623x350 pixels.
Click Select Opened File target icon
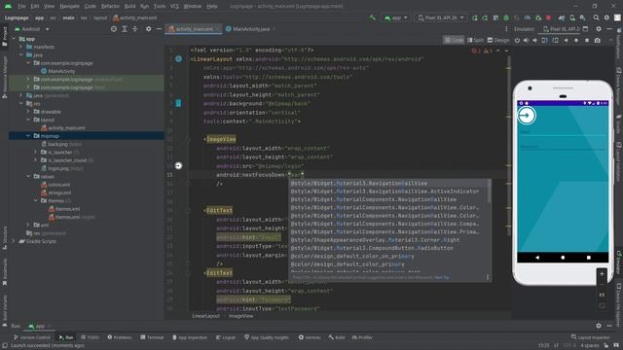click(114, 29)
